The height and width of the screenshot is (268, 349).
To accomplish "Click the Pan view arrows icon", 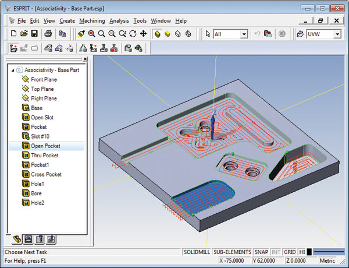I will click(143, 34).
